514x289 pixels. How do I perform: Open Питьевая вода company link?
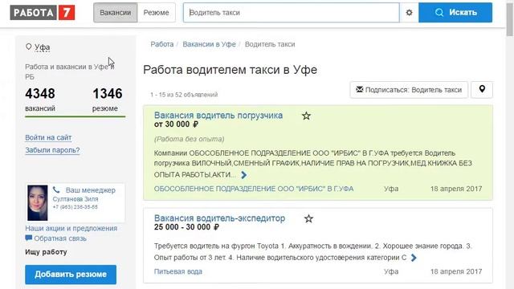pos(178,271)
